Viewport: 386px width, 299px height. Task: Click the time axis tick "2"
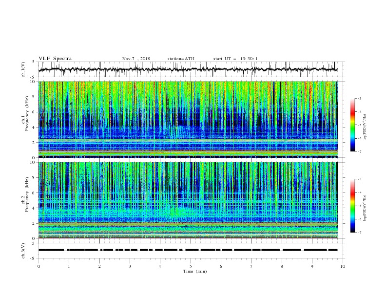99,266
